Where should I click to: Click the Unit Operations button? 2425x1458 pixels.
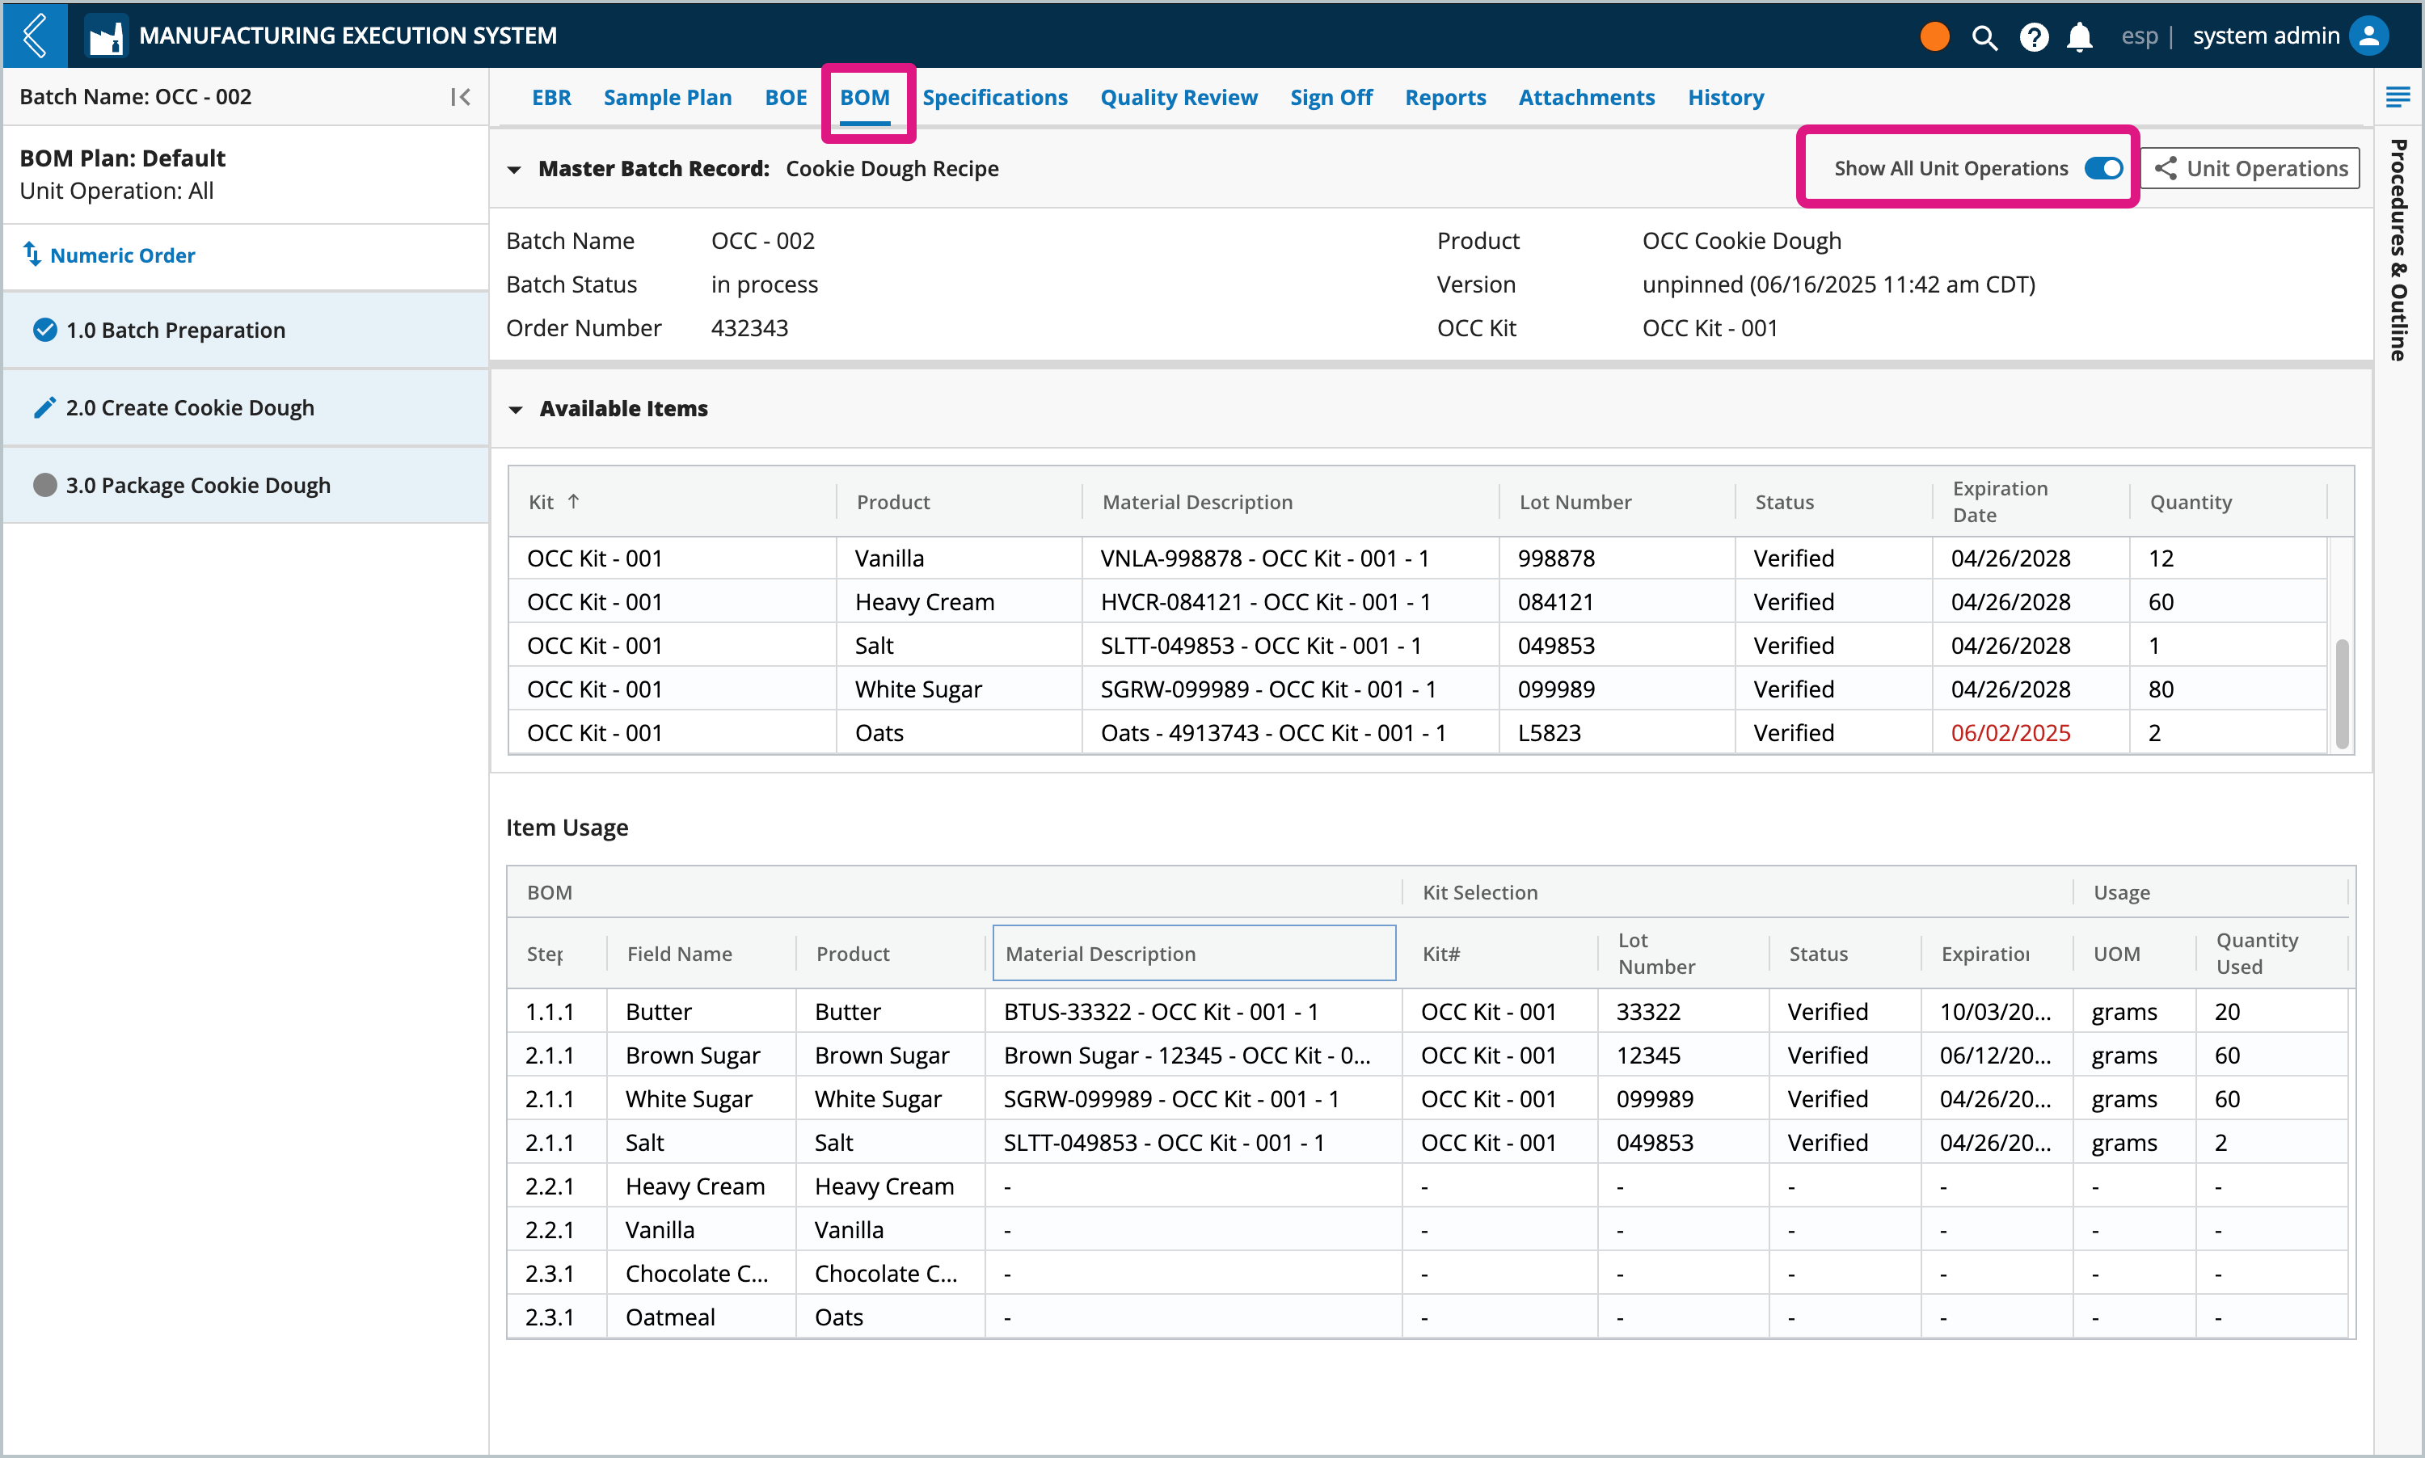2250,168
